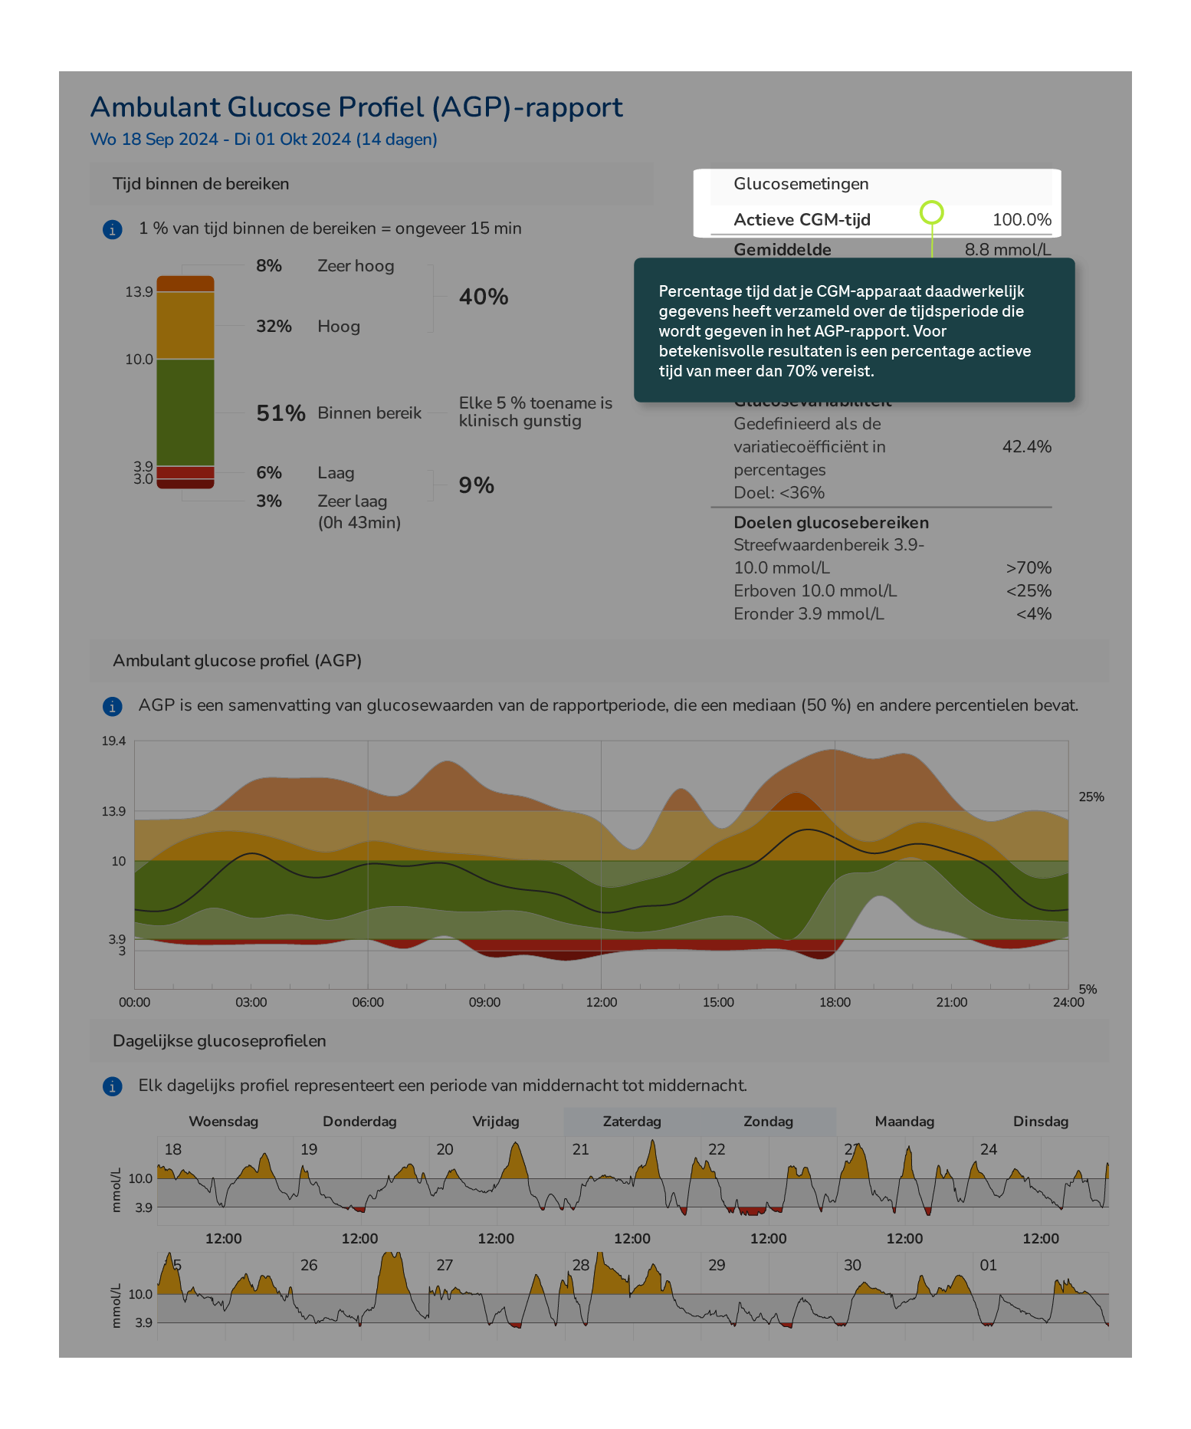This screenshot has height=1429, width=1191.
Task: Click the 3% Zeer laag percentage
Action: coord(269,501)
